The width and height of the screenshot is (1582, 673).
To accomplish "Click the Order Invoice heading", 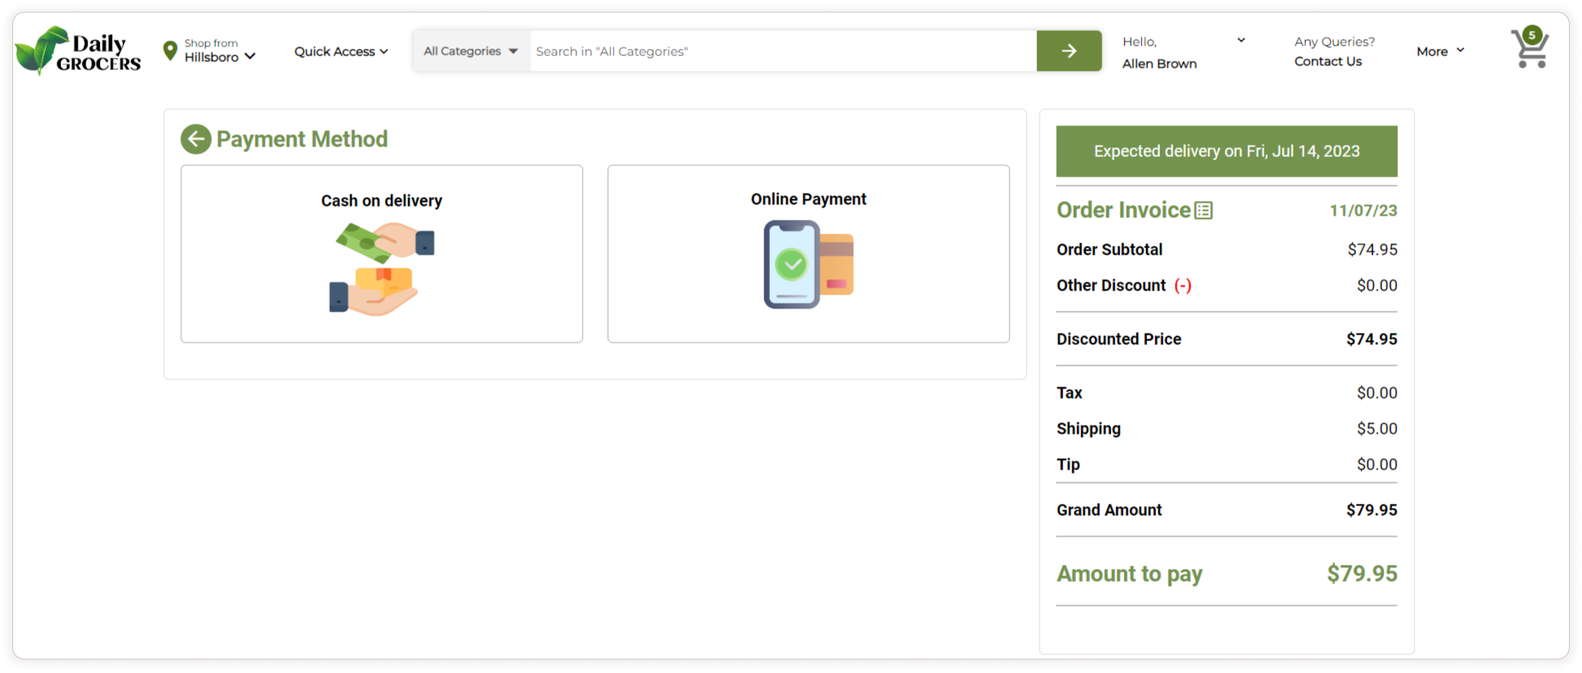I will (1123, 210).
